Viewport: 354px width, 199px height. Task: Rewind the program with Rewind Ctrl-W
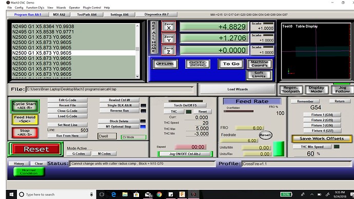point(119,100)
